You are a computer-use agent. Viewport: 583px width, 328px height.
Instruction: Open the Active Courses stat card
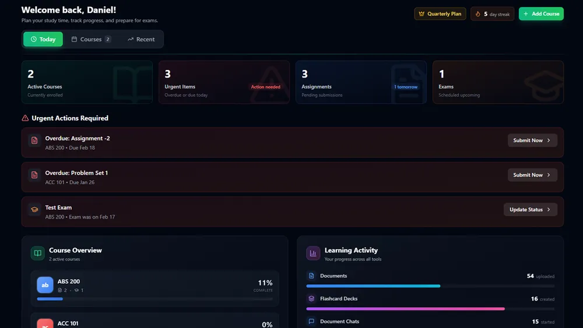[x=87, y=82]
